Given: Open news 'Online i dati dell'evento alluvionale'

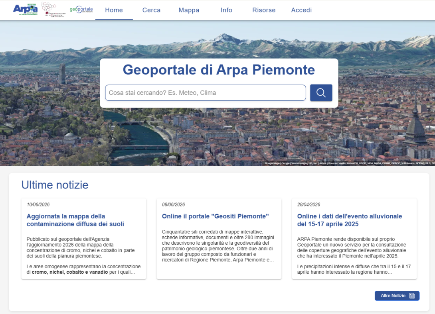Looking at the screenshot, I should 350,220.
